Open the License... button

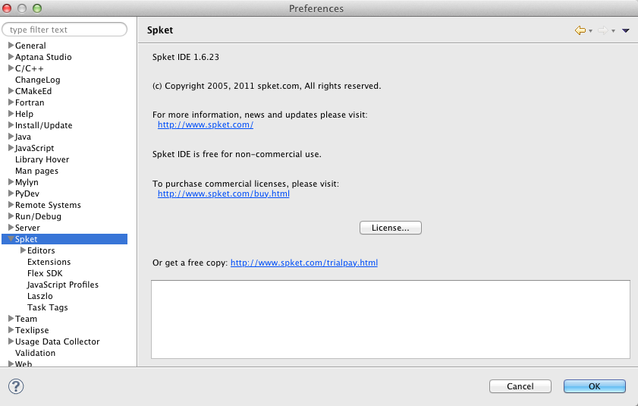point(390,228)
